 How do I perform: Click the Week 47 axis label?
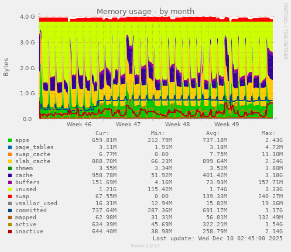(x=128, y=125)
